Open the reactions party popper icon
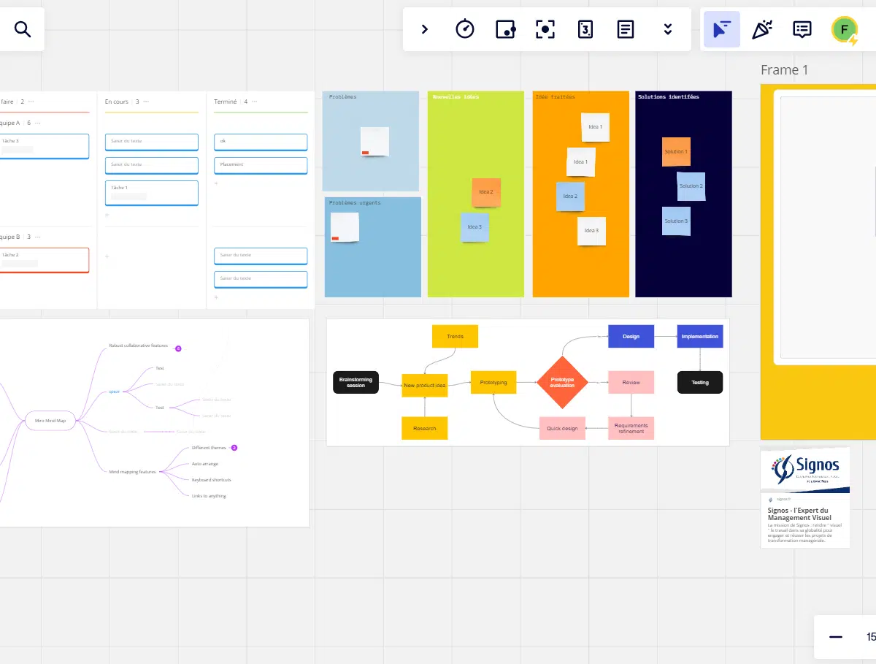Image resolution: width=876 pixels, height=664 pixels. [x=762, y=29]
